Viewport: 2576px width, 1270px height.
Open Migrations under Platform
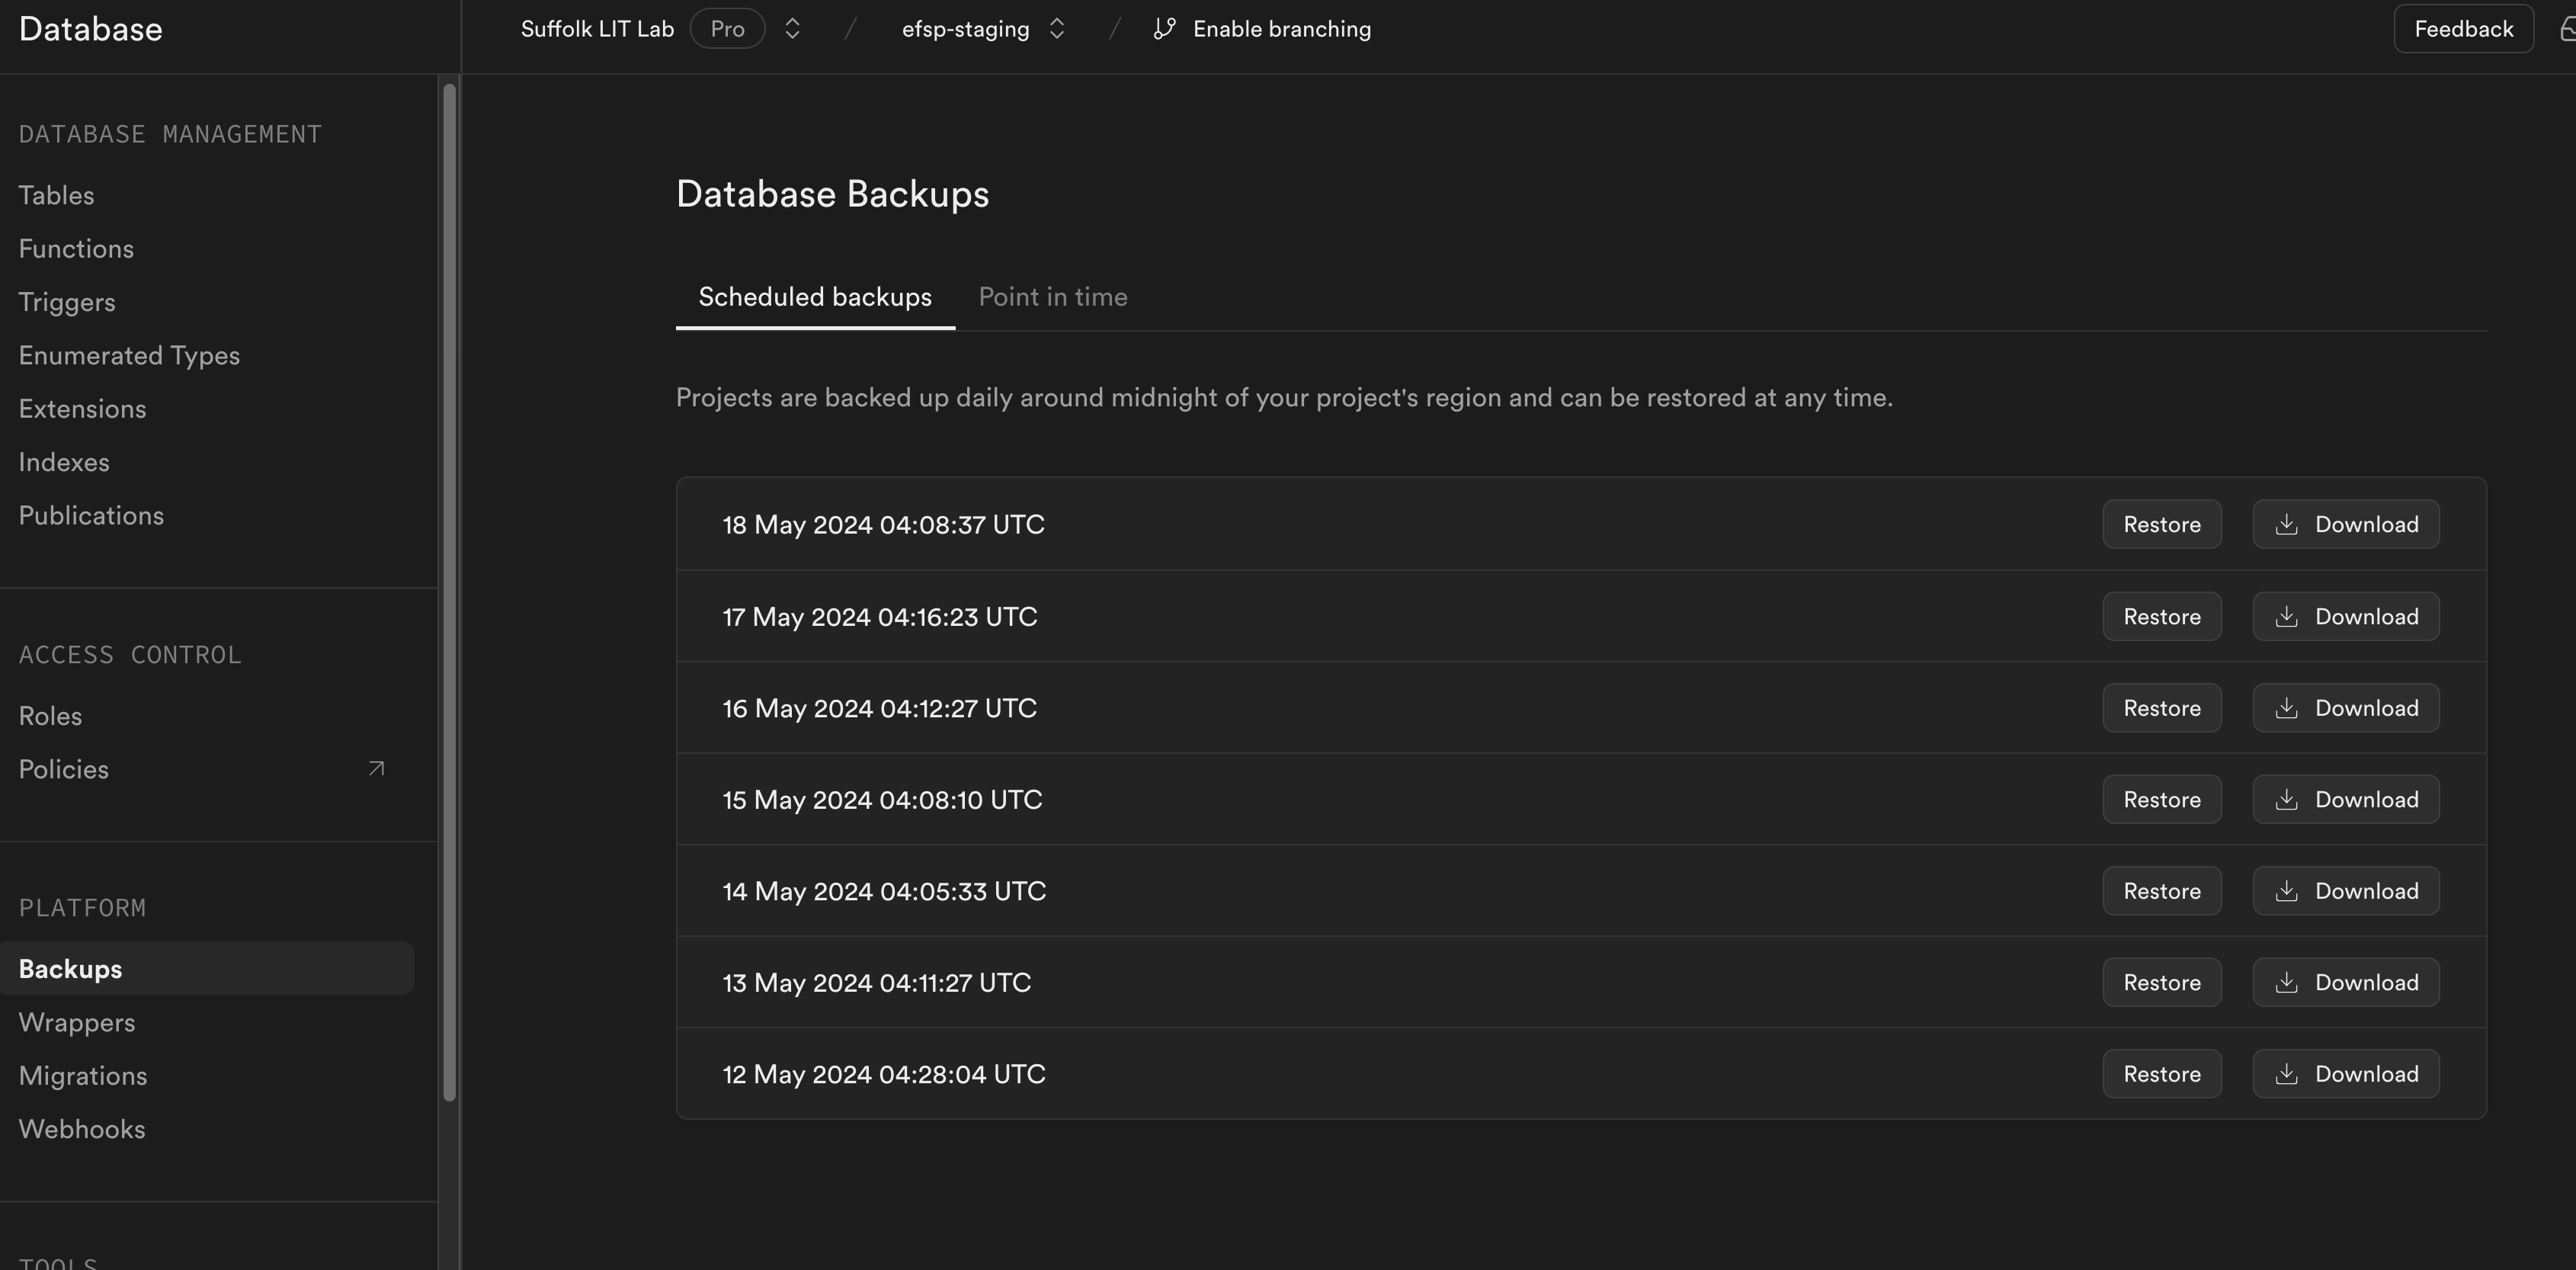83,1076
